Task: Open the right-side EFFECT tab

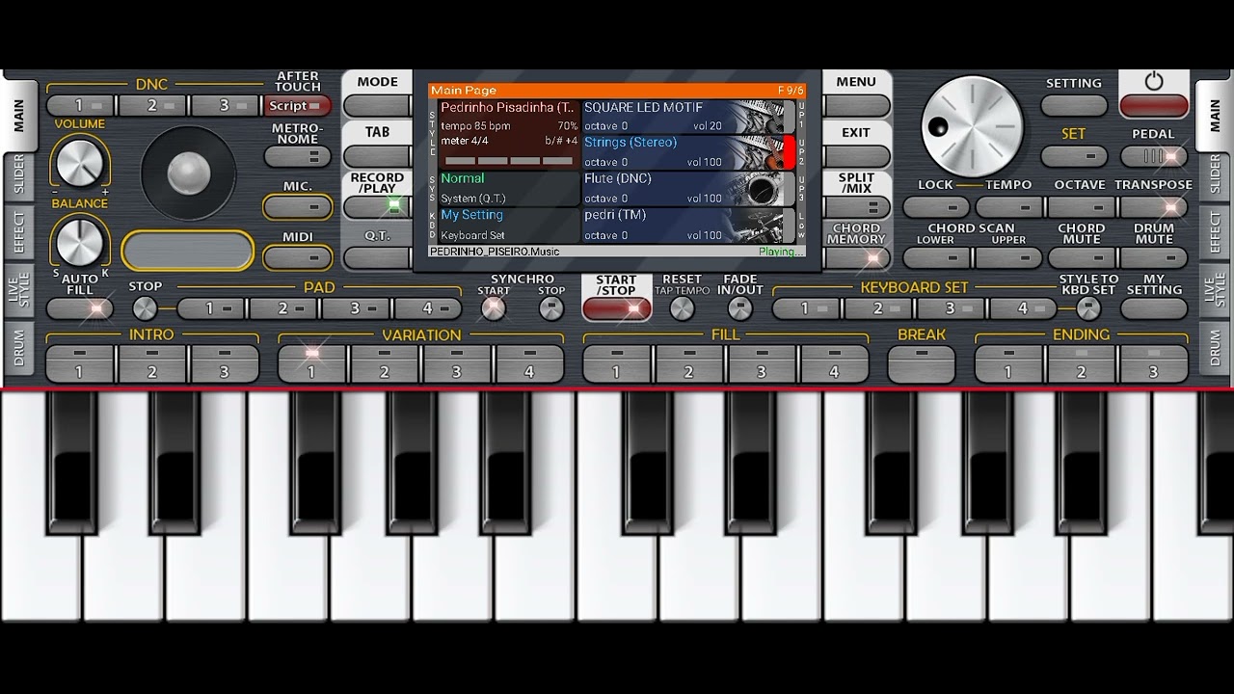Action: pyautogui.click(x=1214, y=232)
